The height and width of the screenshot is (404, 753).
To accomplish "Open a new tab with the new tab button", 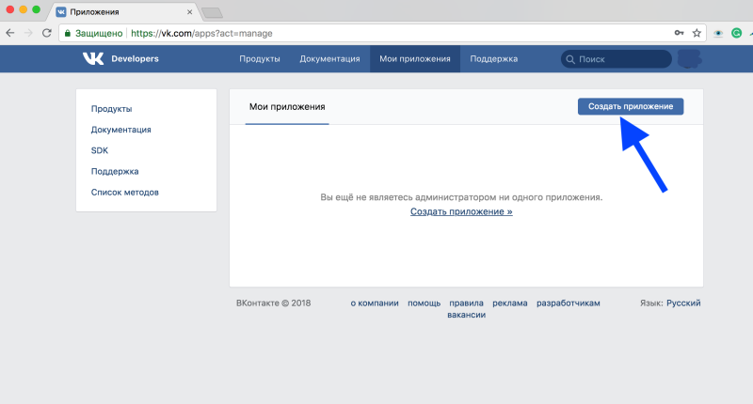I will (x=212, y=13).
